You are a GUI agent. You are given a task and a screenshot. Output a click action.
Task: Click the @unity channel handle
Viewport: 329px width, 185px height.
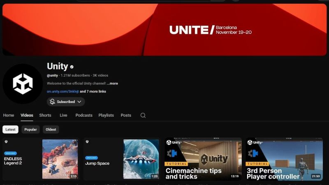(52, 76)
